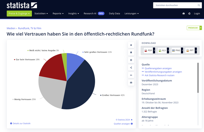Click the Wenig Vertrauen 25% label
Screen dimensions: 204x132
click(x=24, y=99)
